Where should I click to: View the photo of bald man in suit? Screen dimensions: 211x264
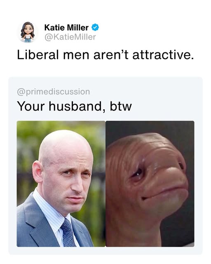point(61,184)
